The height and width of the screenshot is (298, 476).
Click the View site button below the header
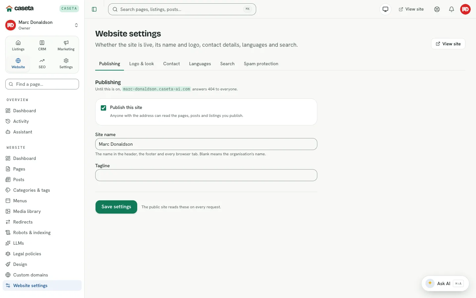pos(448,44)
